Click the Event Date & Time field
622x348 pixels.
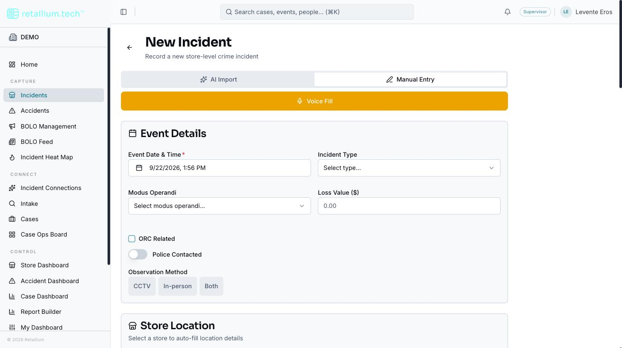(x=219, y=168)
